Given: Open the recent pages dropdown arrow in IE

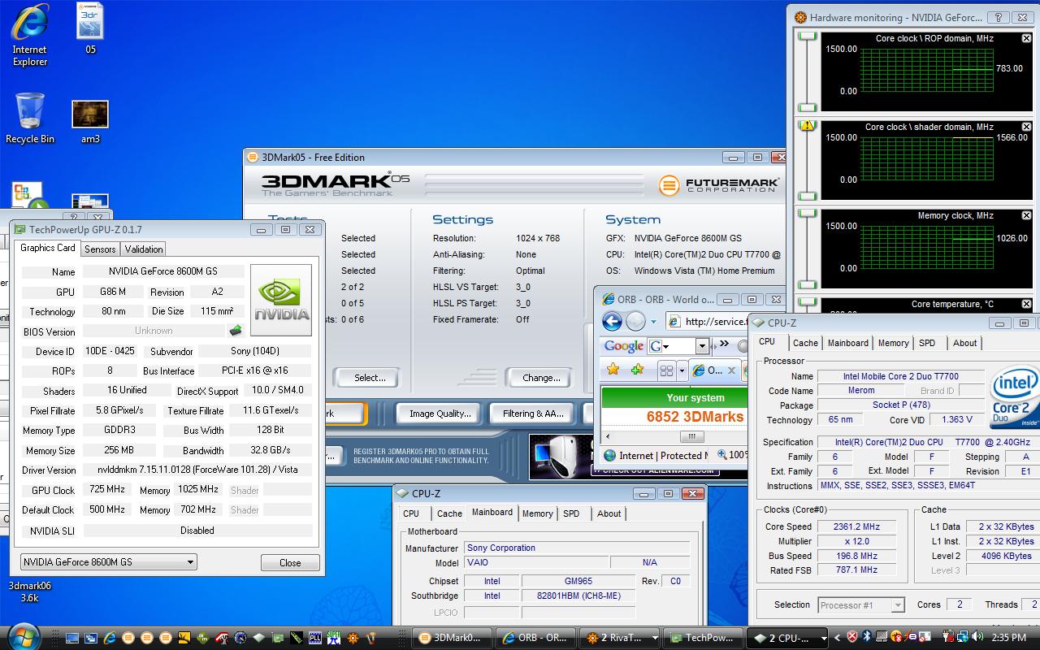Looking at the screenshot, I should coord(653,322).
